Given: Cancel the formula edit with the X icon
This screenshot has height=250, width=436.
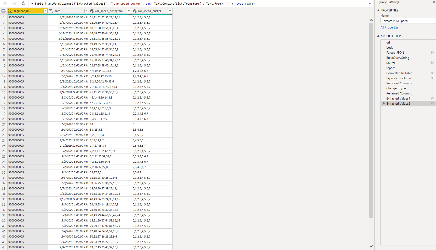Looking at the screenshot, I should click(5, 3).
